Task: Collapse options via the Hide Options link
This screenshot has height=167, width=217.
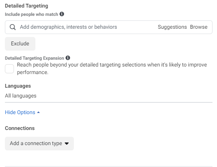Action: (20, 112)
